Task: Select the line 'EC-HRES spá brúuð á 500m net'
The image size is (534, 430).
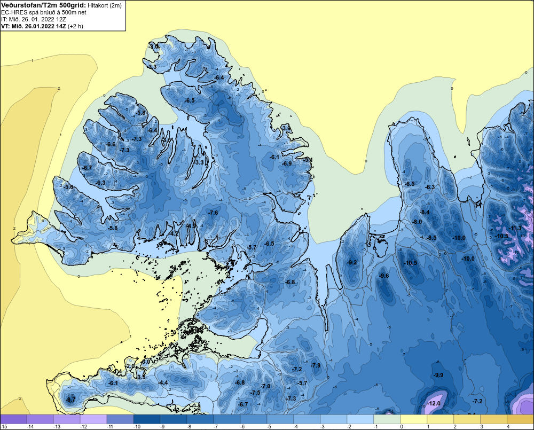Action: 44,12
